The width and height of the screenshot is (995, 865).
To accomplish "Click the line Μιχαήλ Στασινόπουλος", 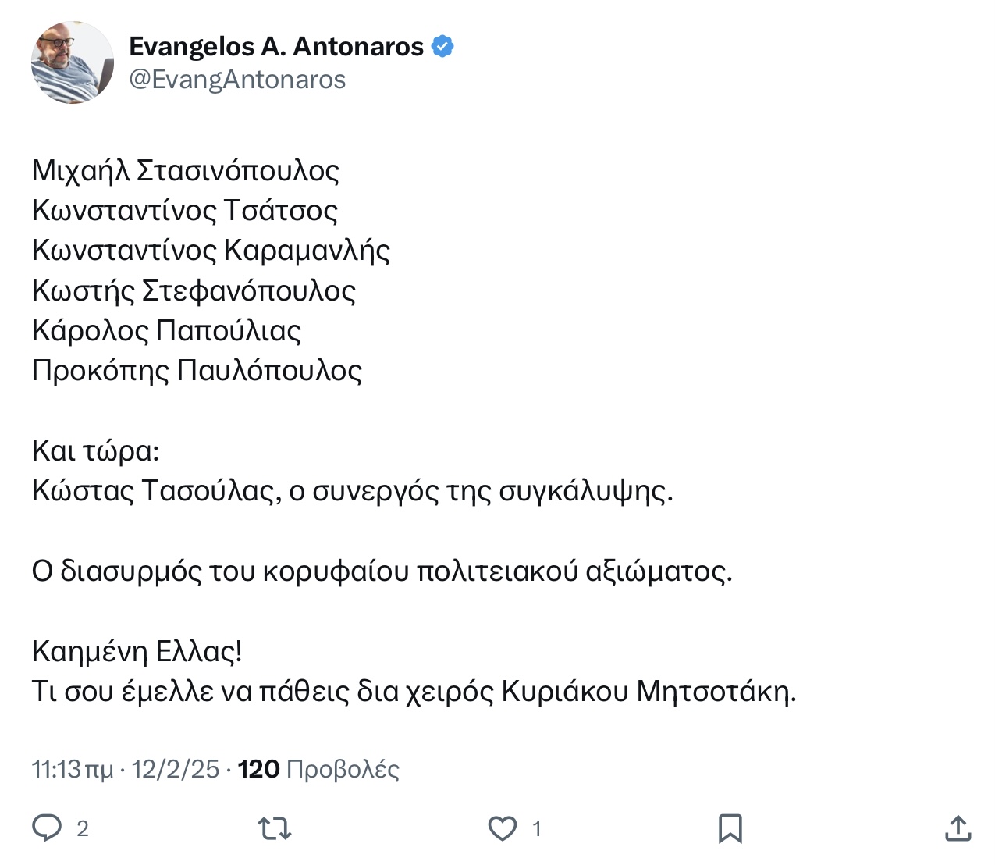I will [x=186, y=171].
